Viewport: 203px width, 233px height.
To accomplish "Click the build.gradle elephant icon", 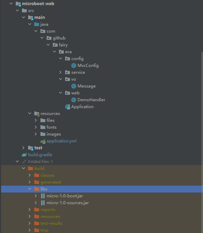I will coord(24,155).
